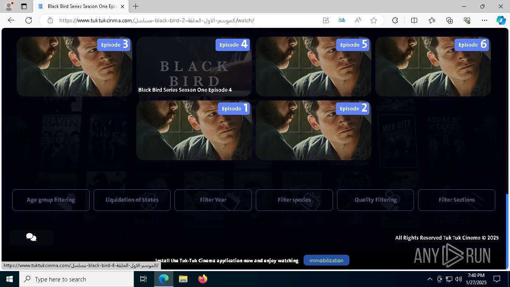Click the Episode 1 badge label
The height and width of the screenshot is (287, 510).
click(x=234, y=108)
